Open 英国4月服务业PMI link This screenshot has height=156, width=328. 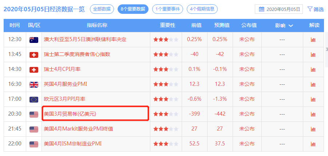(65, 84)
